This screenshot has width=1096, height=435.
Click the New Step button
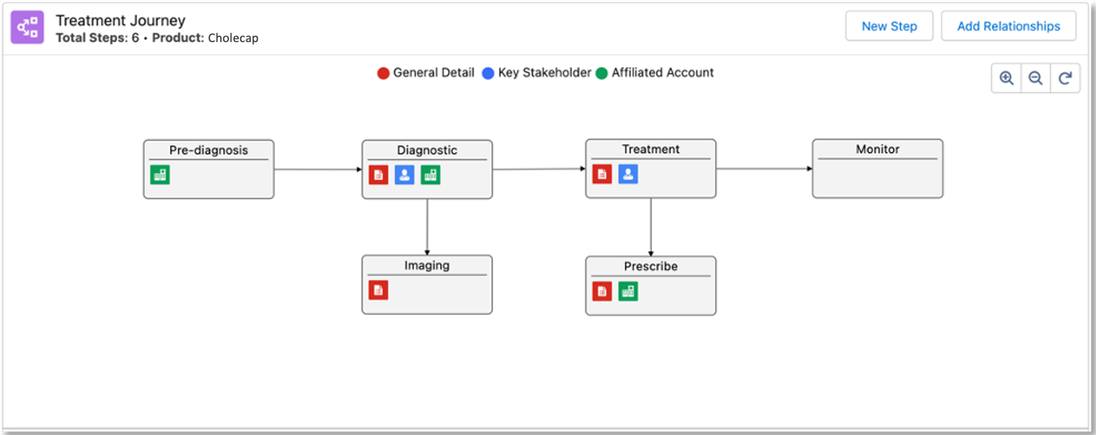click(x=889, y=27)
